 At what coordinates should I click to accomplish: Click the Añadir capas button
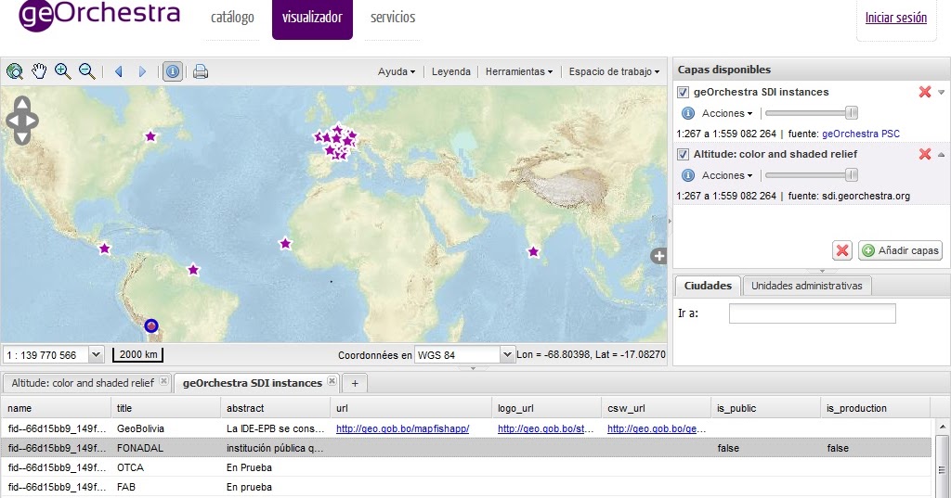point(900,250)
